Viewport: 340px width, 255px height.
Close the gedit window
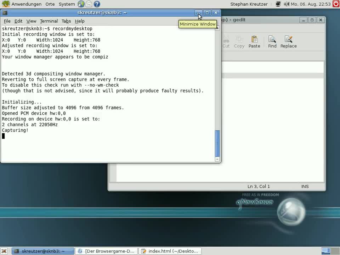tap(321, 20)
